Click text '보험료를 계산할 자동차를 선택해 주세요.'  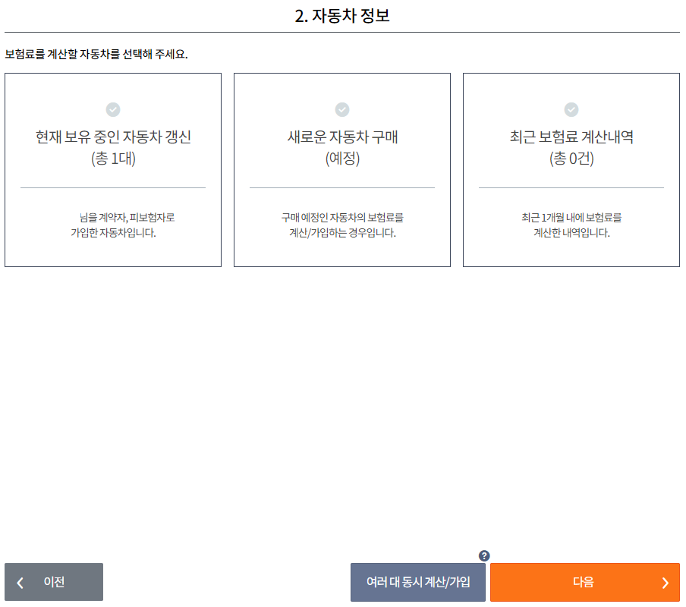point(96,54)
